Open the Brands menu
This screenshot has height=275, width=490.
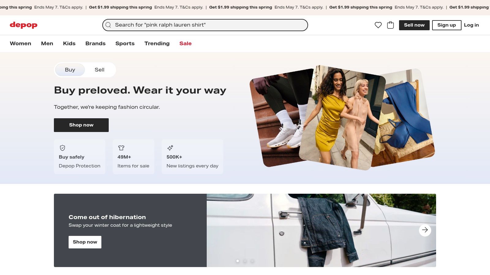(x=95, y=43)
